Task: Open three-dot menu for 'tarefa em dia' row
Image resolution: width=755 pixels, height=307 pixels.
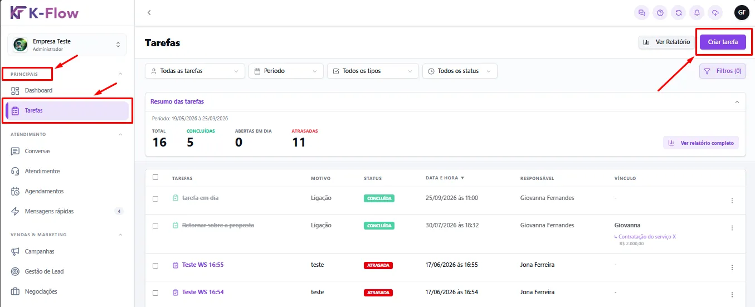Action: pos(732,201)
